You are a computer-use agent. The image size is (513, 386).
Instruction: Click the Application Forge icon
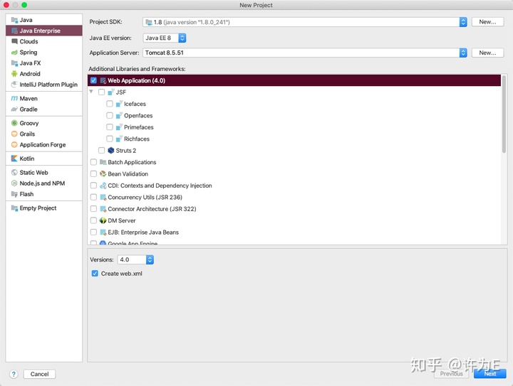(x=14, y=144)
